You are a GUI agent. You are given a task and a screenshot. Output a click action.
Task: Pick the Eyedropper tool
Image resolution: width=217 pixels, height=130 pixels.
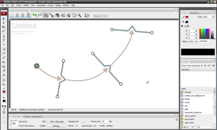coord(4,71)
